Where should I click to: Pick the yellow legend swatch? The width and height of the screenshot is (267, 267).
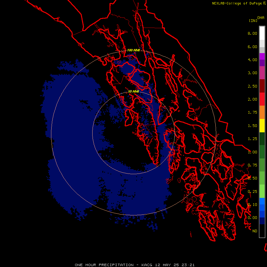point(262,125)
